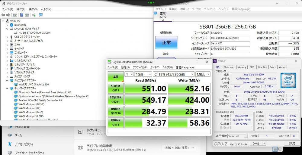Image resolution: width=302 pixels, height=155 pixels.
Task: Switch to CPU-Z SPD tab
Action: 252,67
